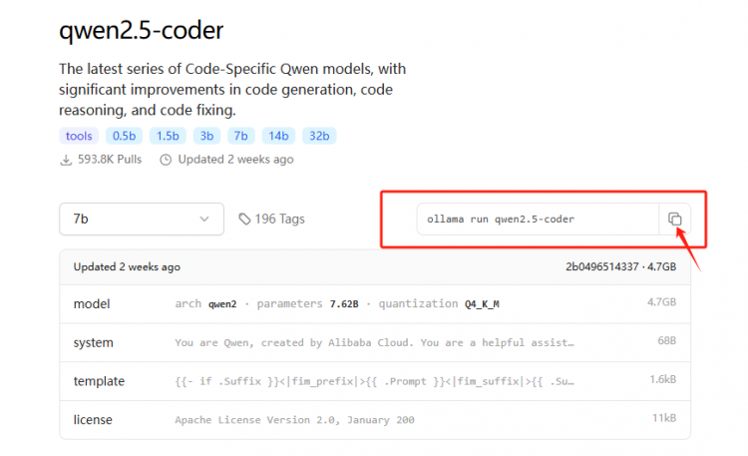Open the template file row
The height and width of the screenshot is (456, 748).
374,381
